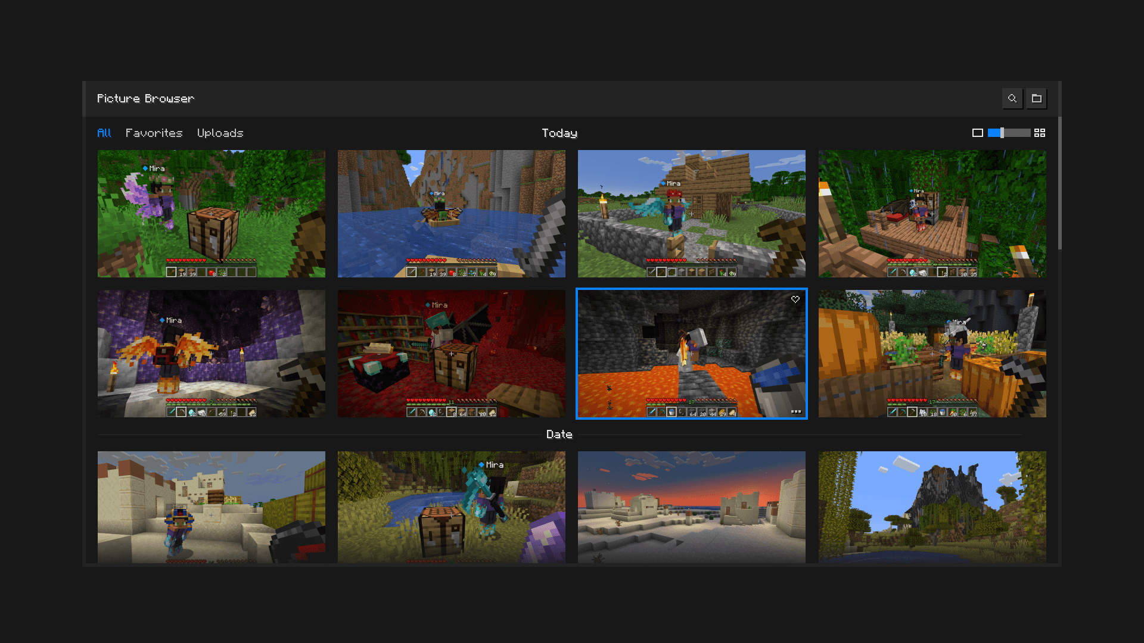The width and height of the screenshot is (1144, 643).
Task: Open the screenshots folder icon
Action: click(x=1037, y=99)
